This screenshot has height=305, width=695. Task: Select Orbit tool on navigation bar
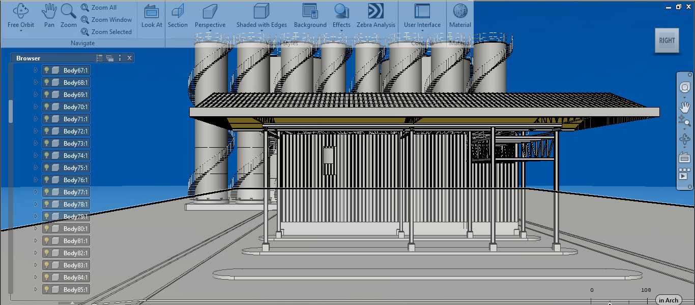pos(684,140)
